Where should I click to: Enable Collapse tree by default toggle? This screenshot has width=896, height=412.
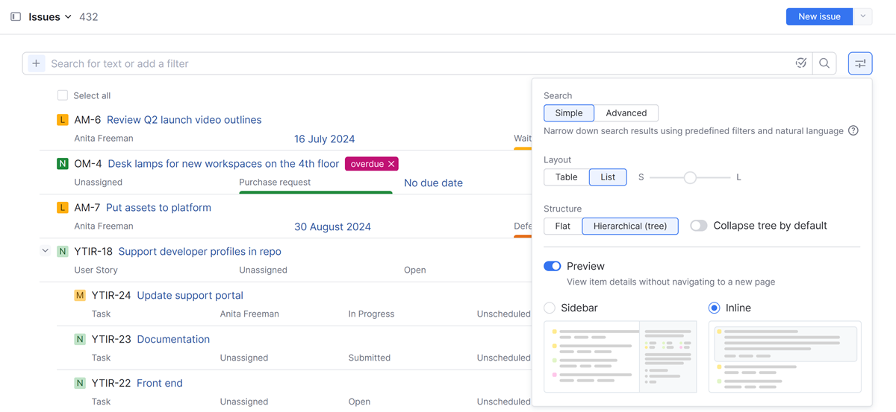(x=699, y=226)
